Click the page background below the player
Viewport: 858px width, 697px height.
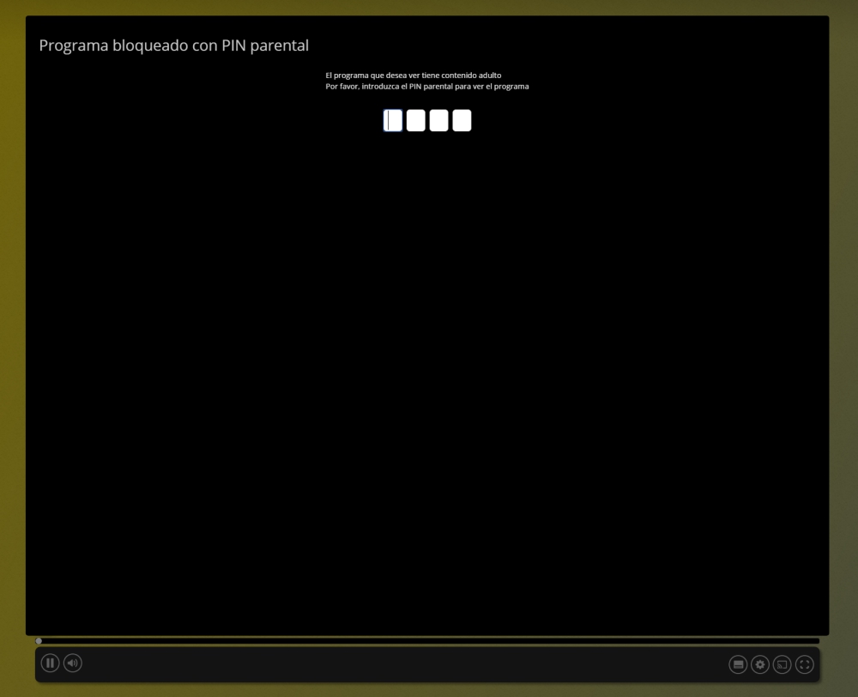tap(429, 690)
